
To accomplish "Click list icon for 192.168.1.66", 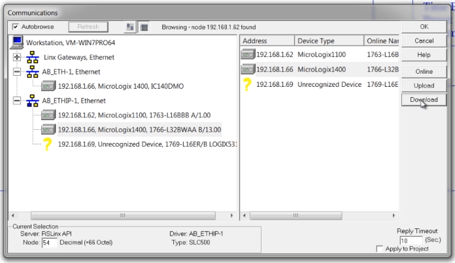I will [x=248, y=70].
